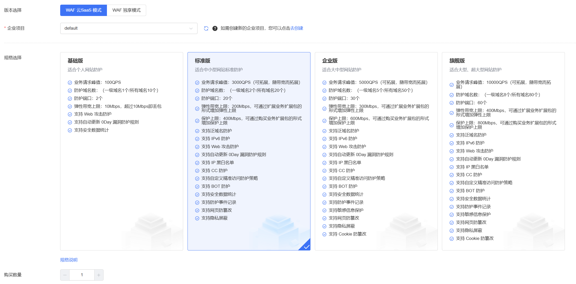Click the dropdown chevron arrow in project selector
Screen dimensions: 576x284
point(191,28)
